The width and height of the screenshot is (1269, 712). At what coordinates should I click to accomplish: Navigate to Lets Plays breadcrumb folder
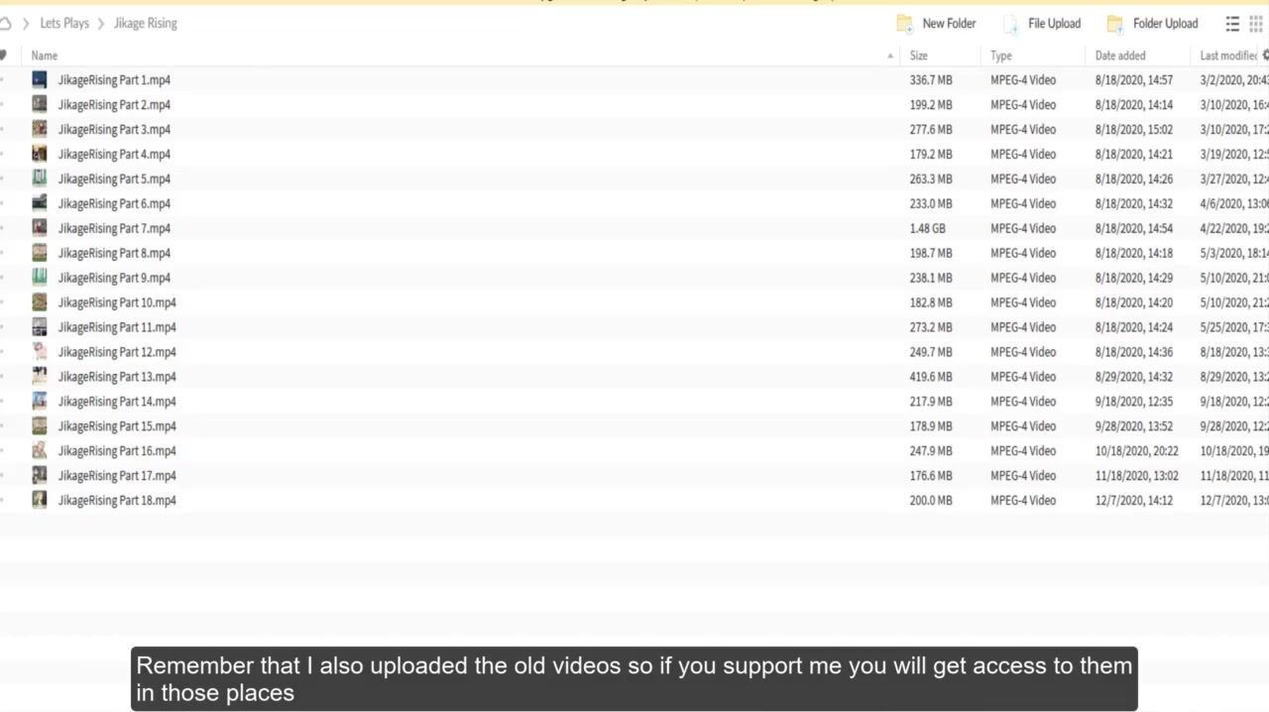(x=64, y=24)
